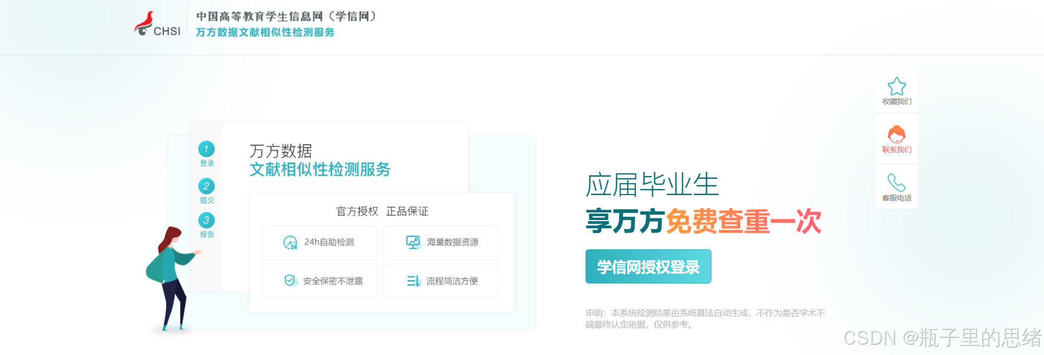Screen dimensions: 1044x355
Task: Click the 收藏我们 label text
Action: point(896,101)
